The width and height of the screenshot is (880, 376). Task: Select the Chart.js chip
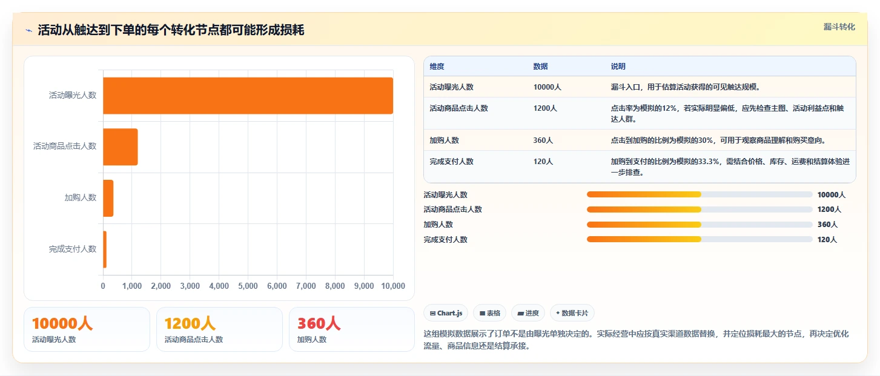pyautogui.click(x=446, y=313)
